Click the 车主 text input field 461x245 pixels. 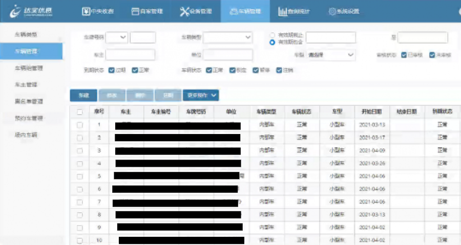pos(130,55)
